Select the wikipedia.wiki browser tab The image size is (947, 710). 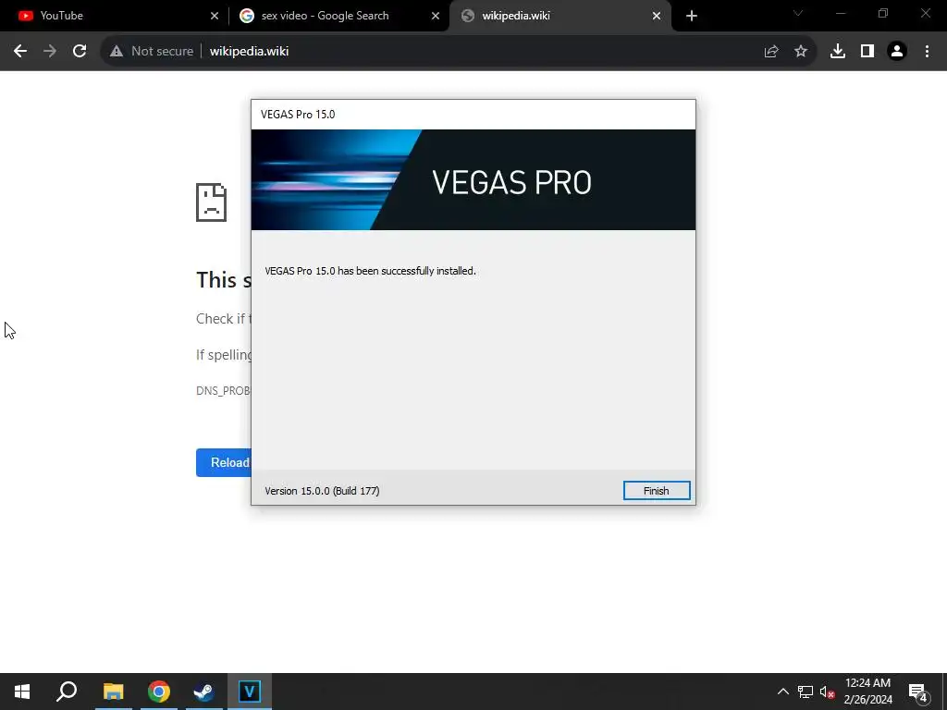click(560, 16)
